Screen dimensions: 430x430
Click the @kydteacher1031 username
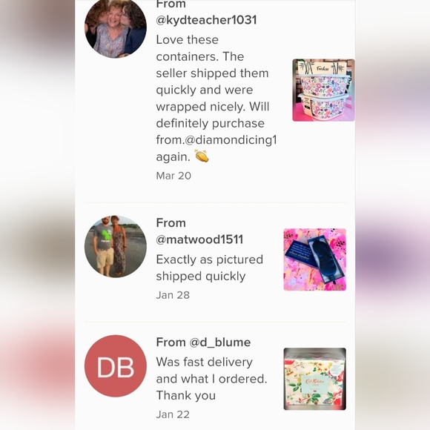(x=206, y=20)
